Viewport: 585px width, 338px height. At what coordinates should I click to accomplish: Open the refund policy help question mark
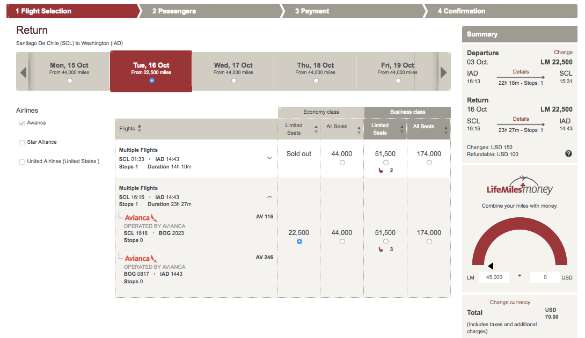pyautogui.click(x=568, y=153)
